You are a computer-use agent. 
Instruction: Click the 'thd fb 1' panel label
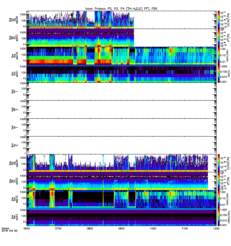[x=15, y=127]
